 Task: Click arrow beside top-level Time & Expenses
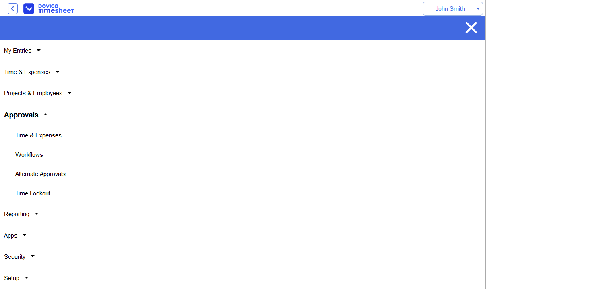(x=58, y=72)
